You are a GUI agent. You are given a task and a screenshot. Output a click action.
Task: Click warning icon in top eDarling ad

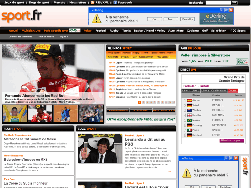click(x=97, y=19)
